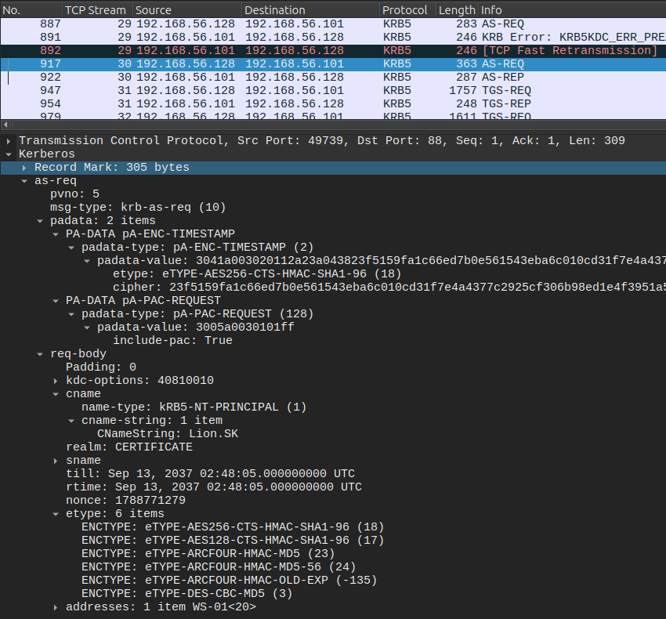Select the realm: CERTIFICATE field

coord(128,447)
